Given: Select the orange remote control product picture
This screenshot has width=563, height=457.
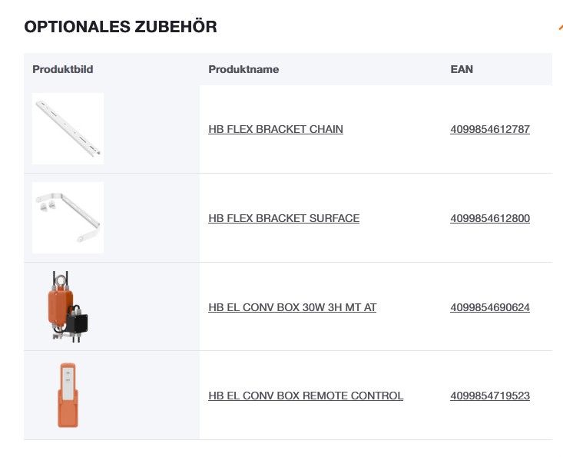Looking at the screenshot, I should point(68,395).
